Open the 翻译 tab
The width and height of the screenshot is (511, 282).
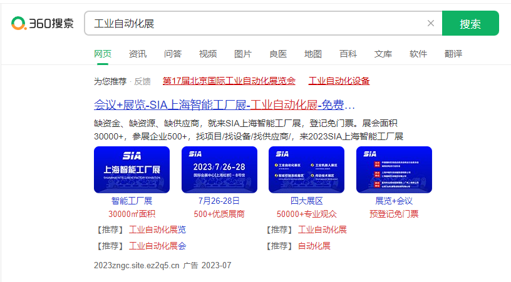pos(453,54)
